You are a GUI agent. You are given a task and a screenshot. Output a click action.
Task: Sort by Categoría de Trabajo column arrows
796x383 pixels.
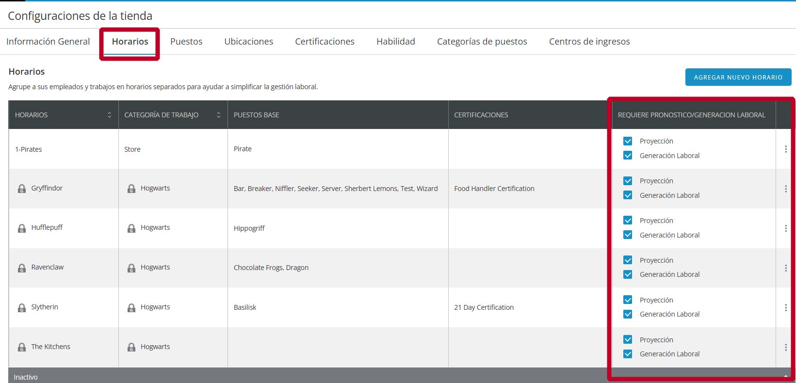pos(219,115)
